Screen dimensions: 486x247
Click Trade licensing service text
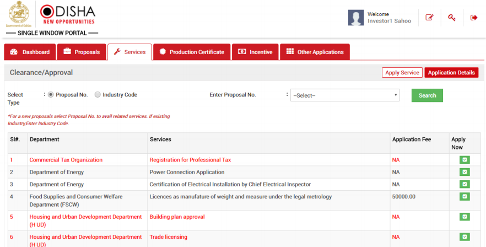168,237
